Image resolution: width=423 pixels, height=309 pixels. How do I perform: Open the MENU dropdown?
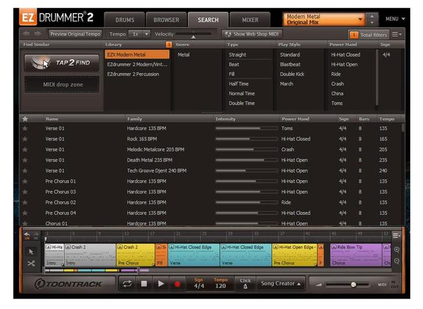click(395, 19)
